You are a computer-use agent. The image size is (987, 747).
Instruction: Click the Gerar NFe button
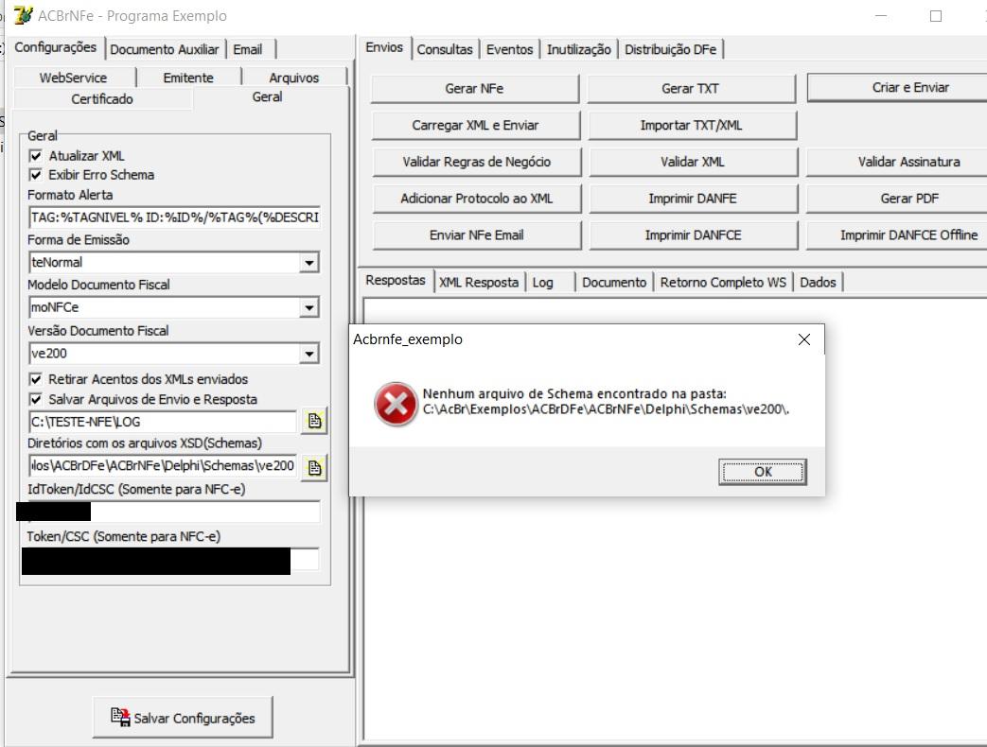(475, 89)
